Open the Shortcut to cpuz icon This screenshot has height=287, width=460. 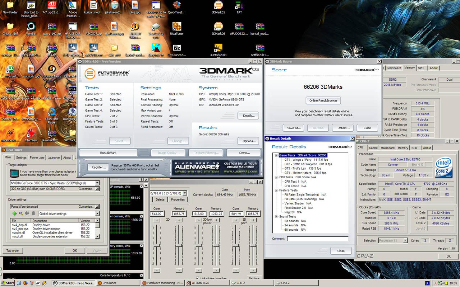(x=156, y=30)
